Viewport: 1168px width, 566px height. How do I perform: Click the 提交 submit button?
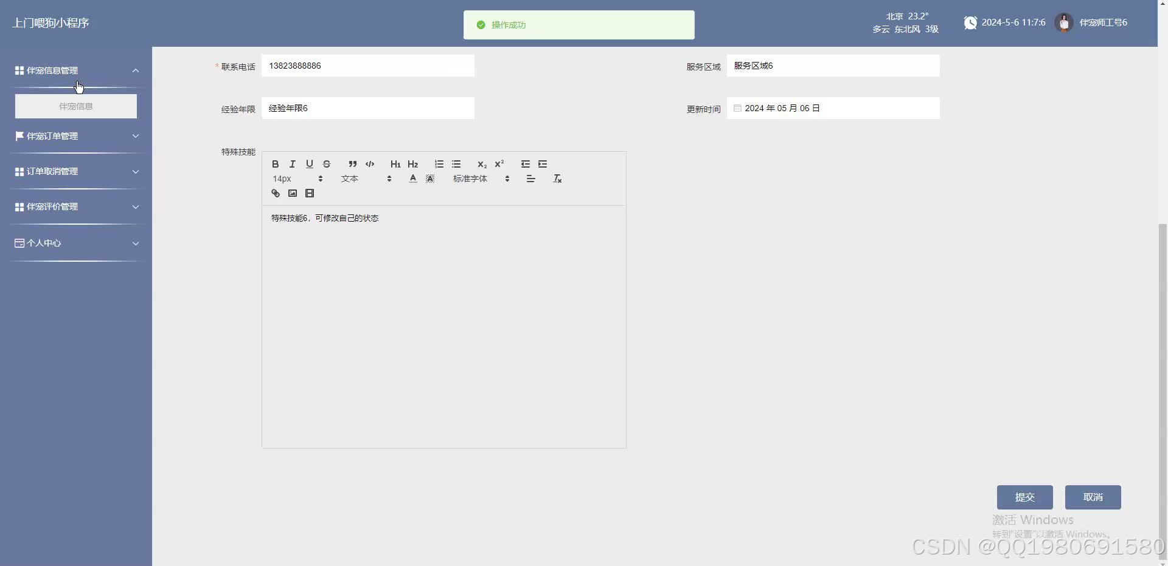coord(1024,497)
